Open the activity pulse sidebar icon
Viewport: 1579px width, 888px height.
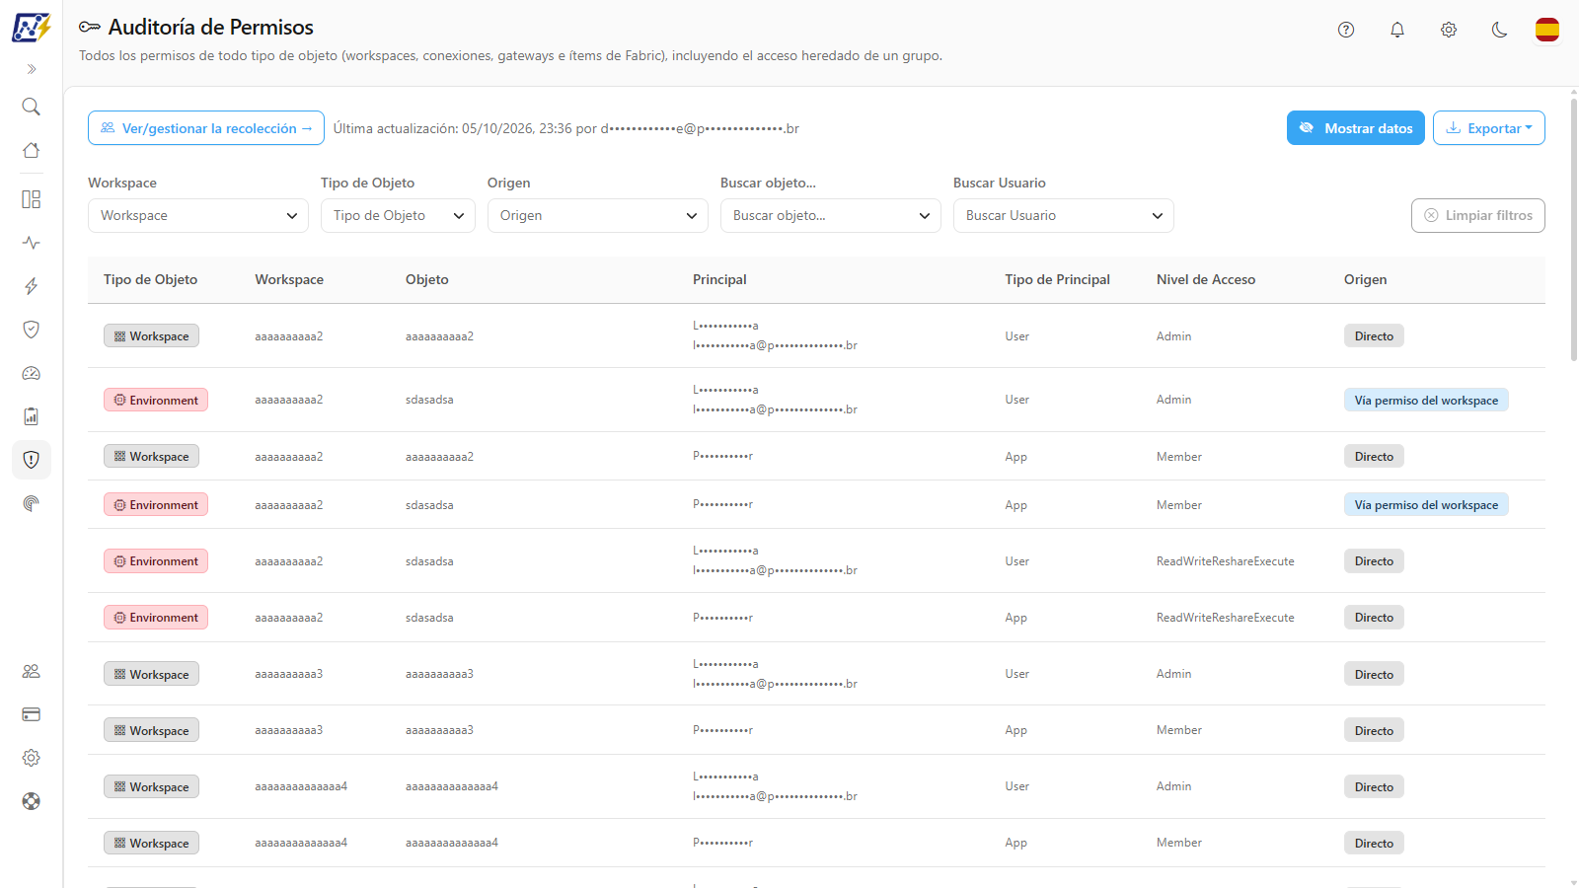(x=32, y=243)
